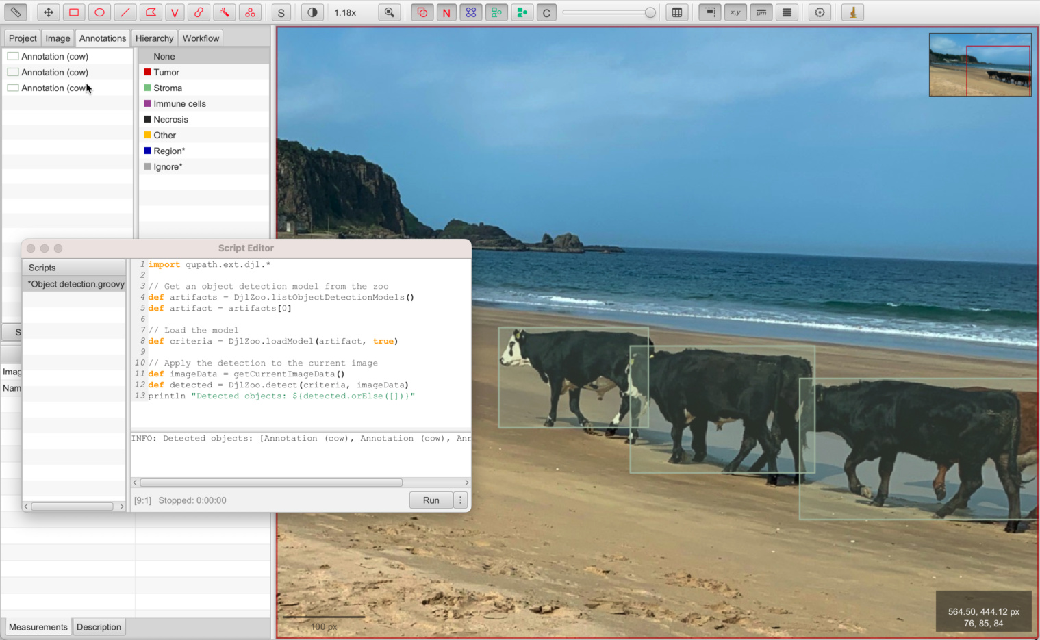Toggle show connections C button
The image size is (1040, 640).
pos(546,12)
